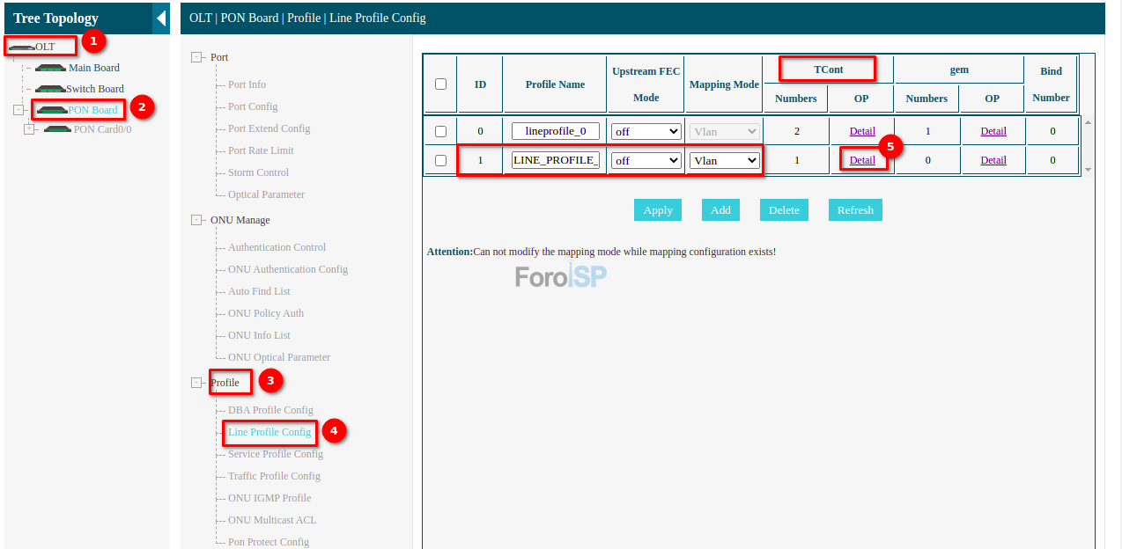Collapse the ONU Manage section
The height and width of the screenshot is (549, 1122).
196,220
